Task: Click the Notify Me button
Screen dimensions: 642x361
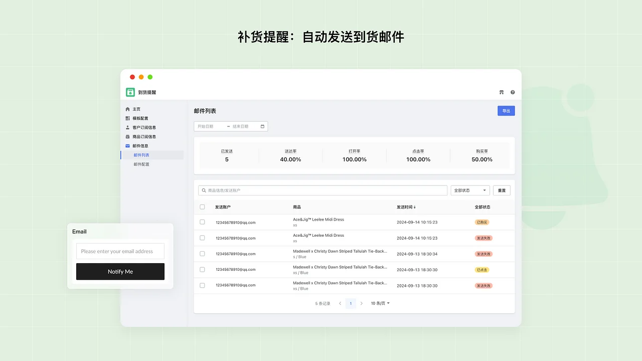Action: click(120, 271)
